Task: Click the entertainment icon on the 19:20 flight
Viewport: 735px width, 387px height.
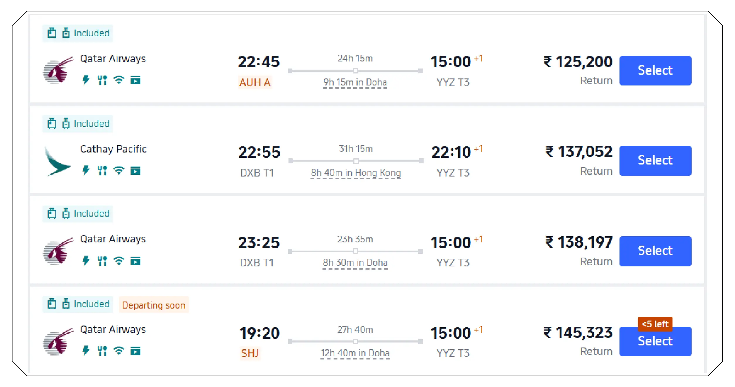Action: click(x=135, y=351)
